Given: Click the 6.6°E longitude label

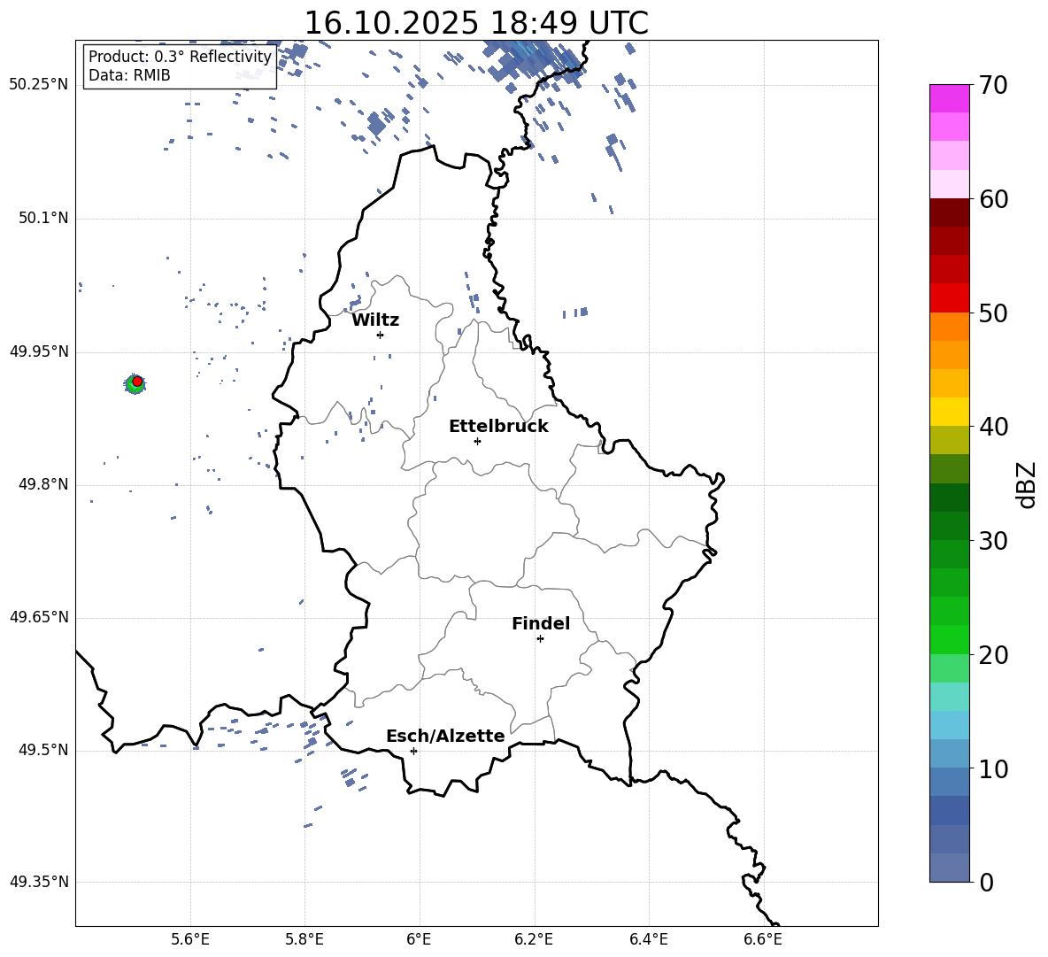Looking at the screenshot, I should pyautogui.click(x=763, y=939).
